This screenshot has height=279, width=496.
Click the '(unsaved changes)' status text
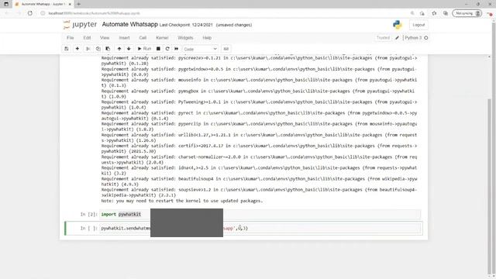coord(234,25)
